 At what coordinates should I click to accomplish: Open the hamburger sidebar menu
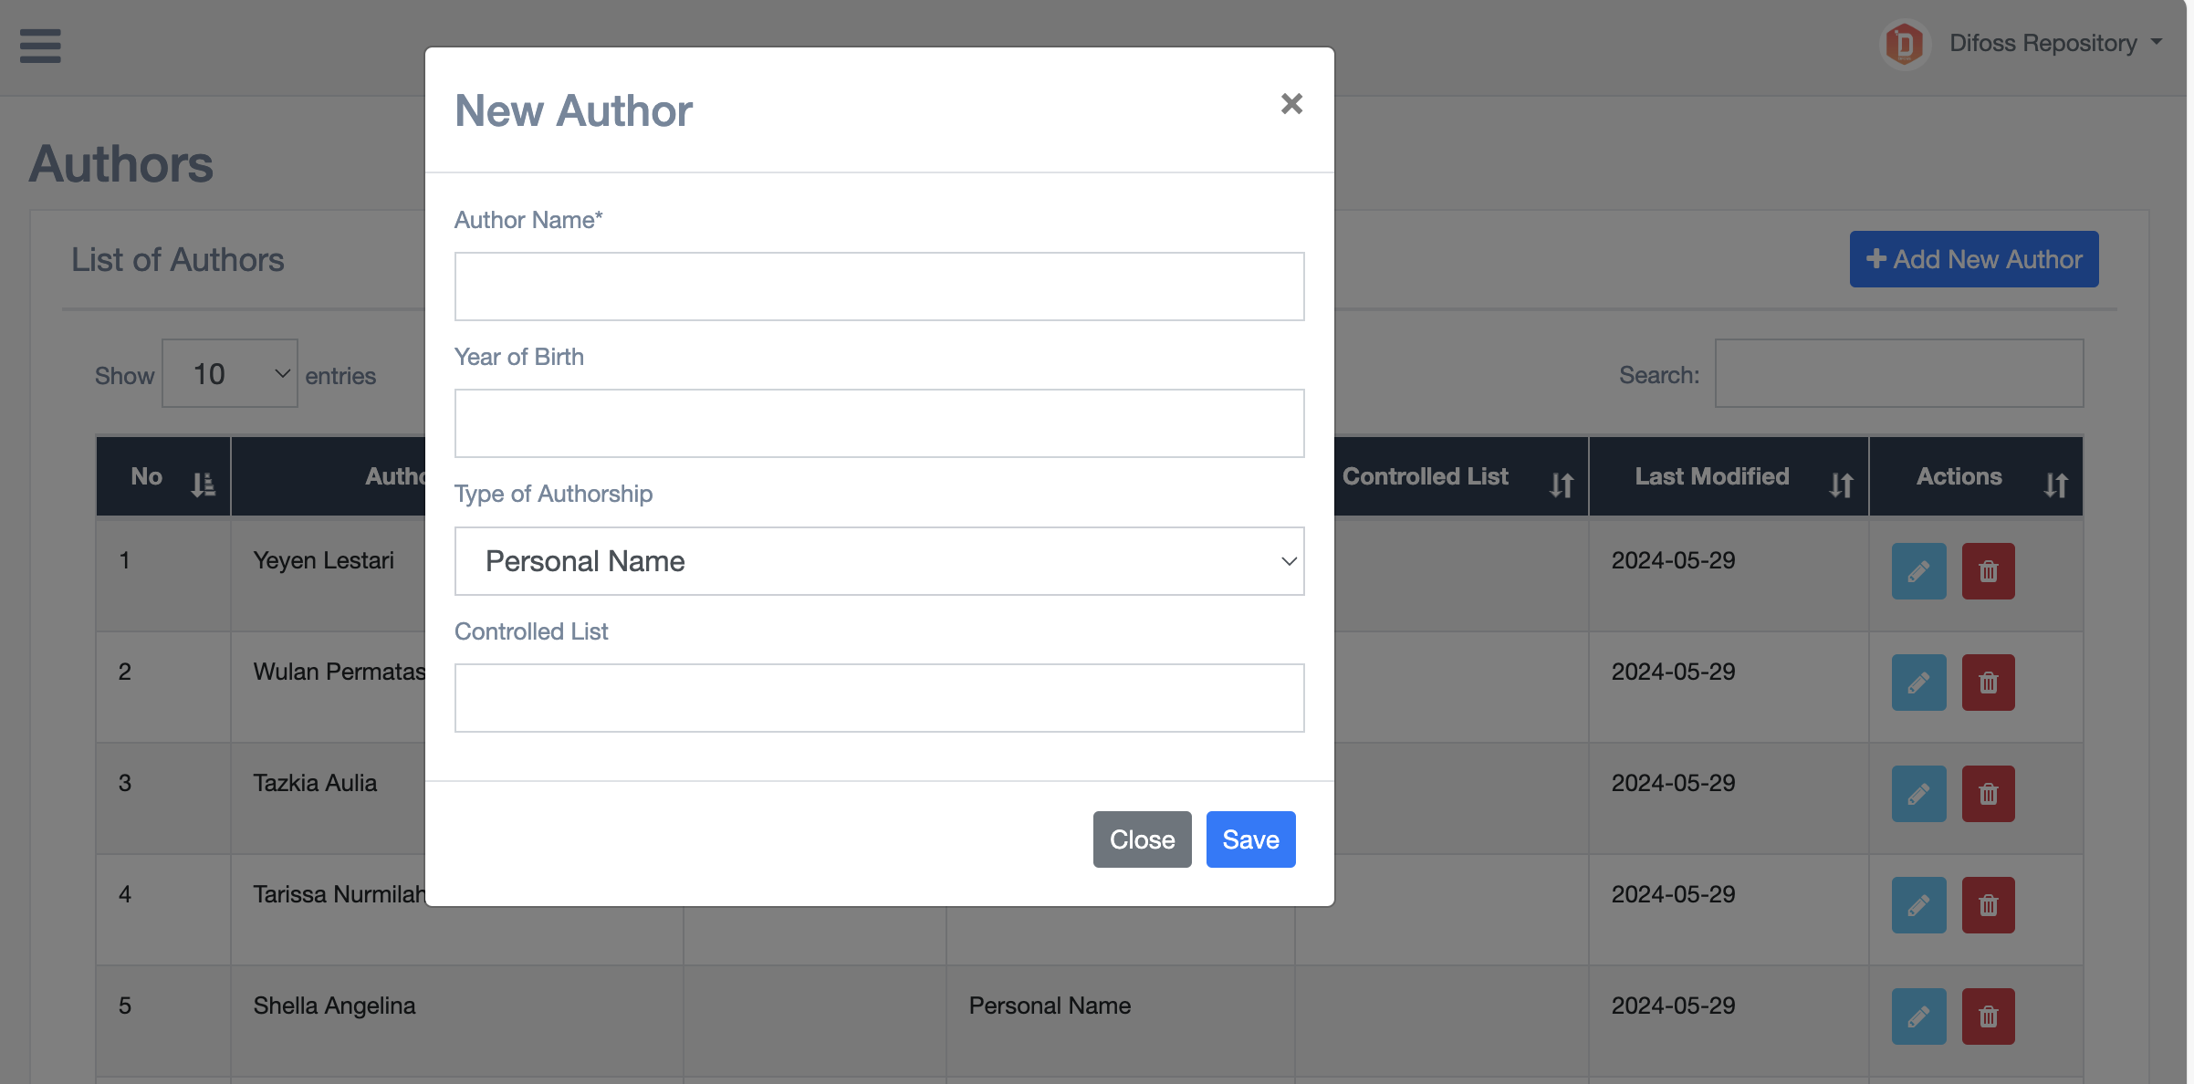point(40,46)
